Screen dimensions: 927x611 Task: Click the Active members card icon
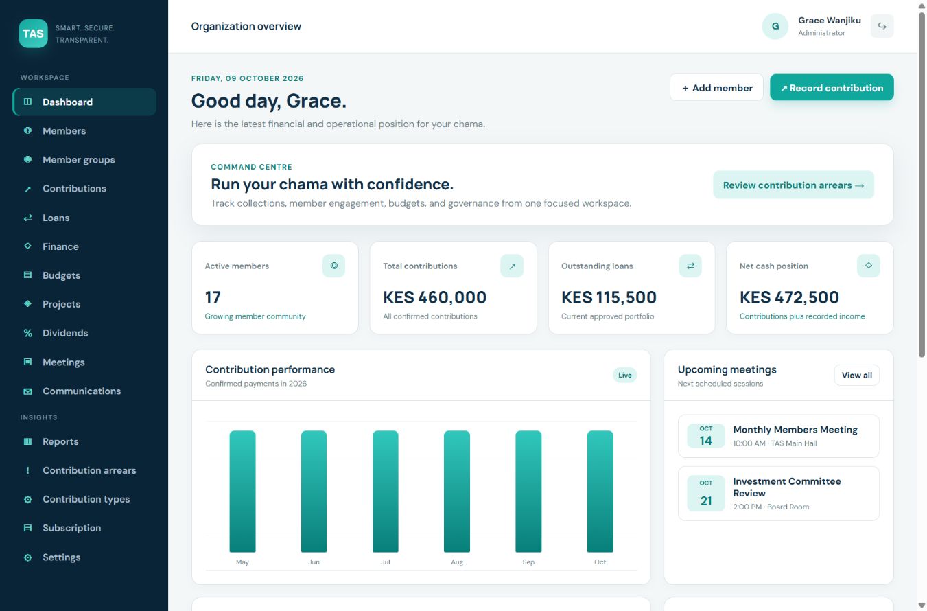333,266
